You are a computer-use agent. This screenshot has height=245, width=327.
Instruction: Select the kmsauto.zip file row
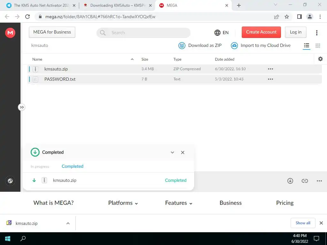coord(175,69)
